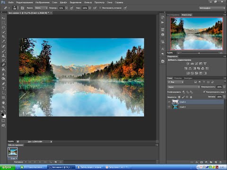Adjust the Navigator zoom slider
This screenshot has width=227, height=170.
[199, 53]
